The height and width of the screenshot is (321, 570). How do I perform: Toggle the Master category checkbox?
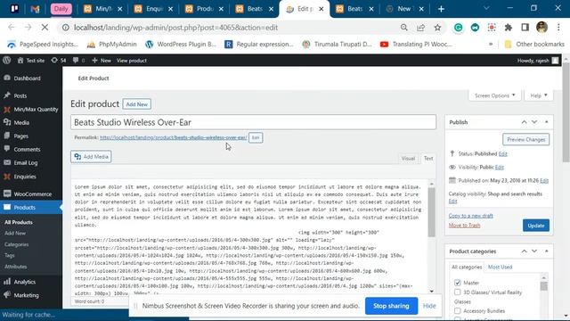(x=457, y=283)
